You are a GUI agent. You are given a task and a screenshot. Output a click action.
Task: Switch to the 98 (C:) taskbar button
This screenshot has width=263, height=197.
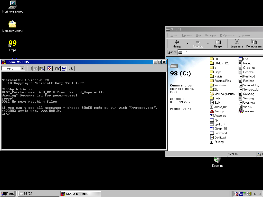coord(39,194)
